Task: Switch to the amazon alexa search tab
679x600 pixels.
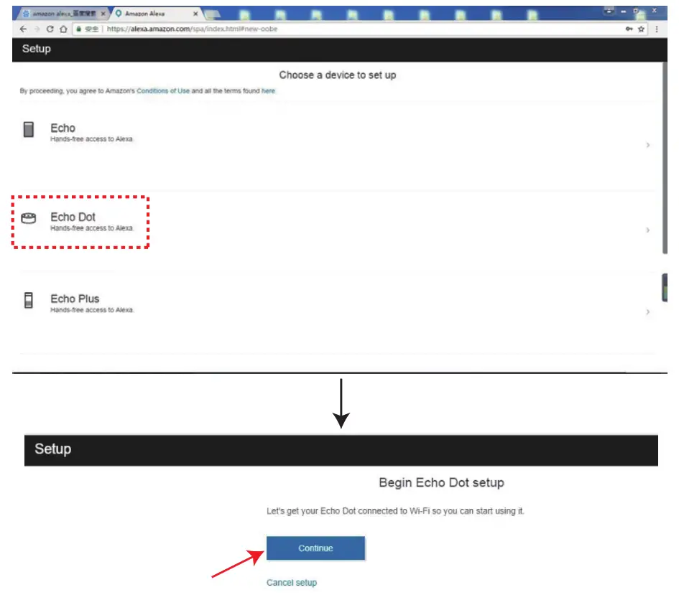Action: point(63,14)
